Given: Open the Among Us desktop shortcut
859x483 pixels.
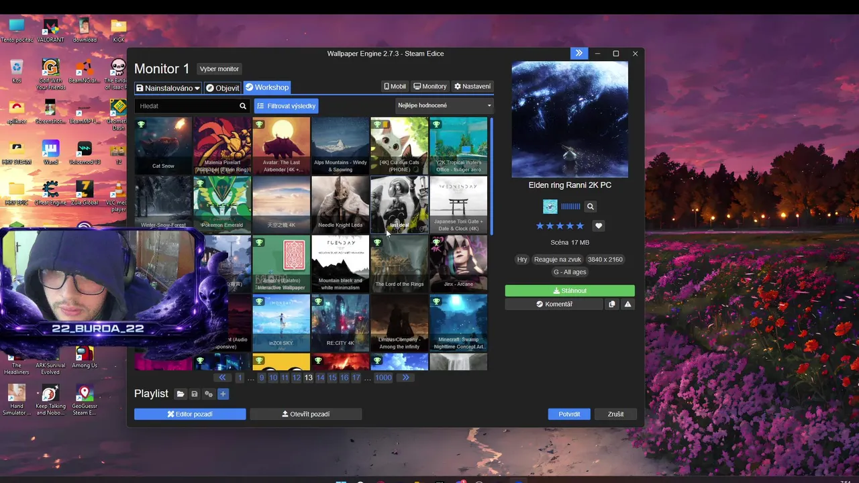Looking at the screenshot, I should [85, 357].
